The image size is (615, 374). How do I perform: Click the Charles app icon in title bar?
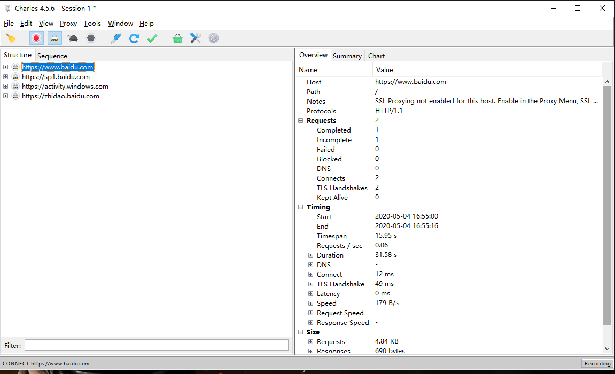point(7,8)
